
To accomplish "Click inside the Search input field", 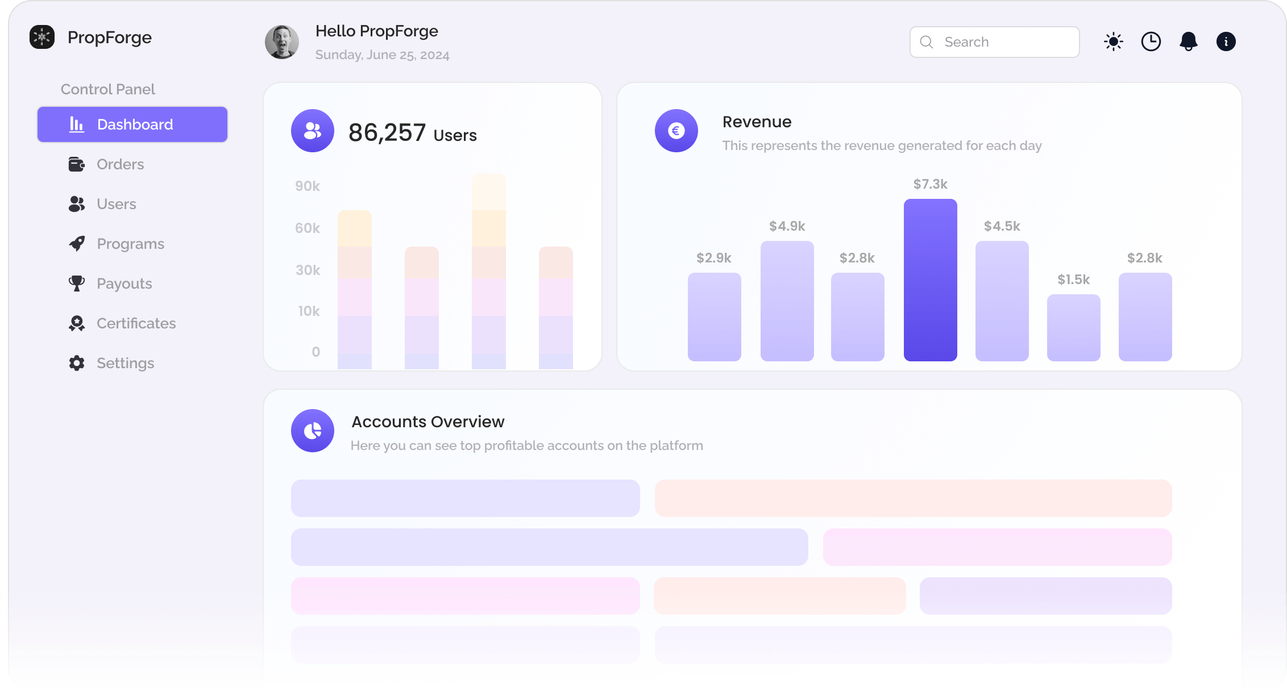I will coord(1000,41).
